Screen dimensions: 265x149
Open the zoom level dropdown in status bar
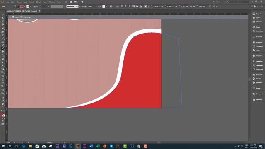pyautogui.click(x=14, y=142)
